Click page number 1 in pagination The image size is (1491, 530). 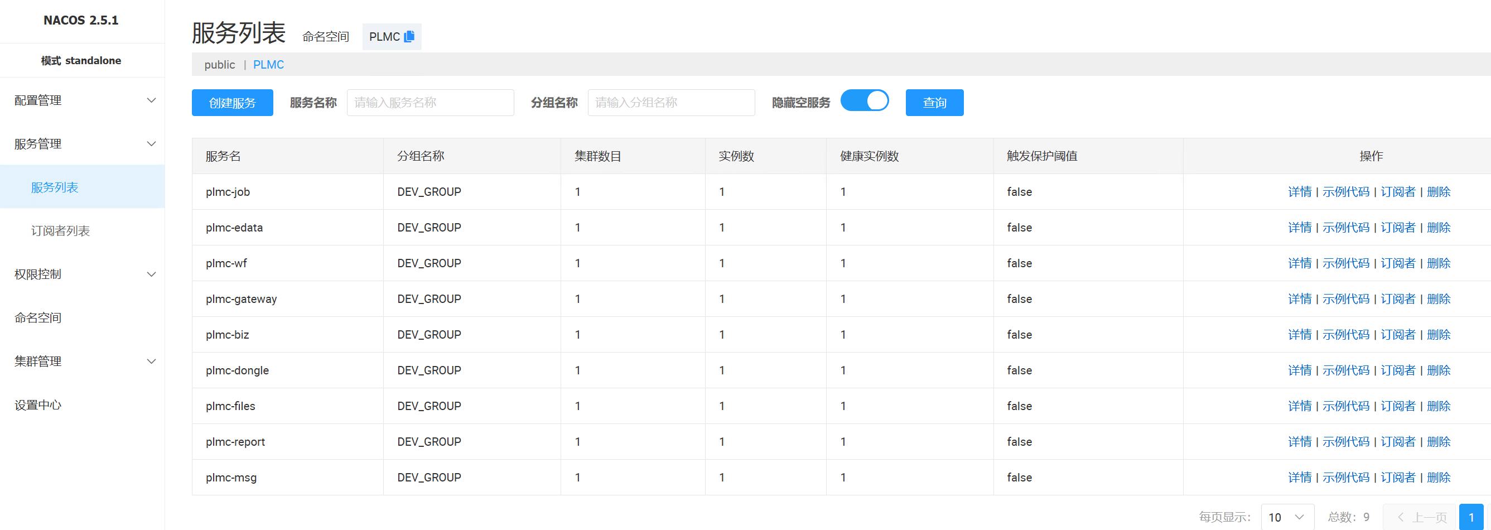coord(1471,517)
